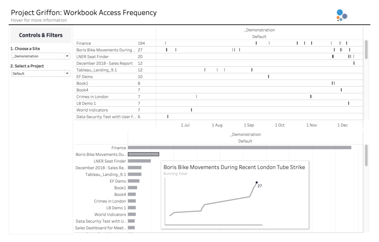Click the Finance bar in bar chart
Viewport: 379px width, 242px height.
(x=240, y=148)
